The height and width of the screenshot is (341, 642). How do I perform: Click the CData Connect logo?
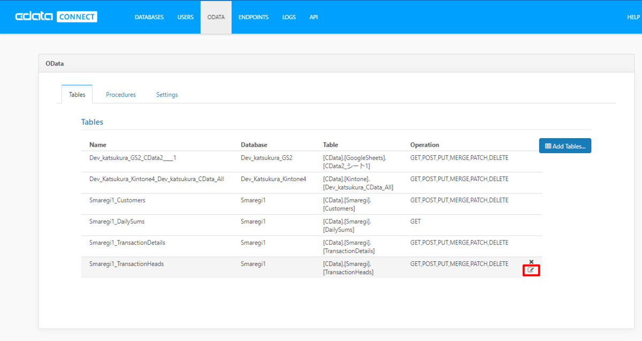pos(56,17)
